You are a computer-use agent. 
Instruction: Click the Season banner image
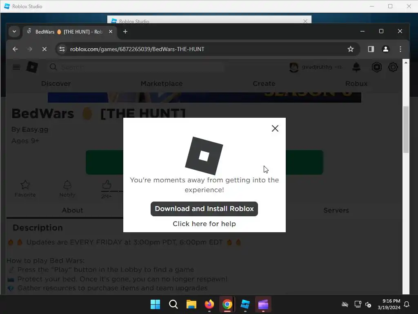coord(204,97)
